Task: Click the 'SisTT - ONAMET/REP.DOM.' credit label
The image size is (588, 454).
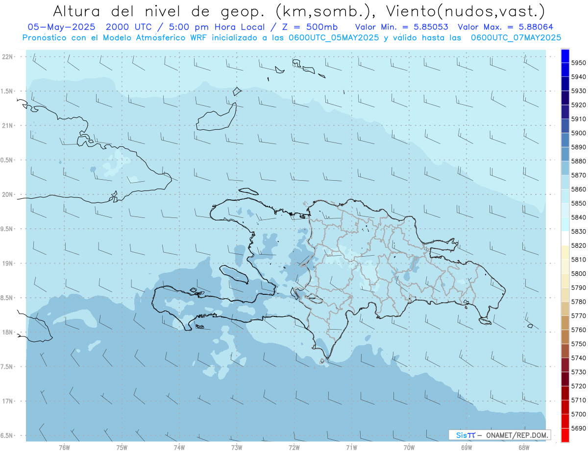Action: (x=500, y=435)
